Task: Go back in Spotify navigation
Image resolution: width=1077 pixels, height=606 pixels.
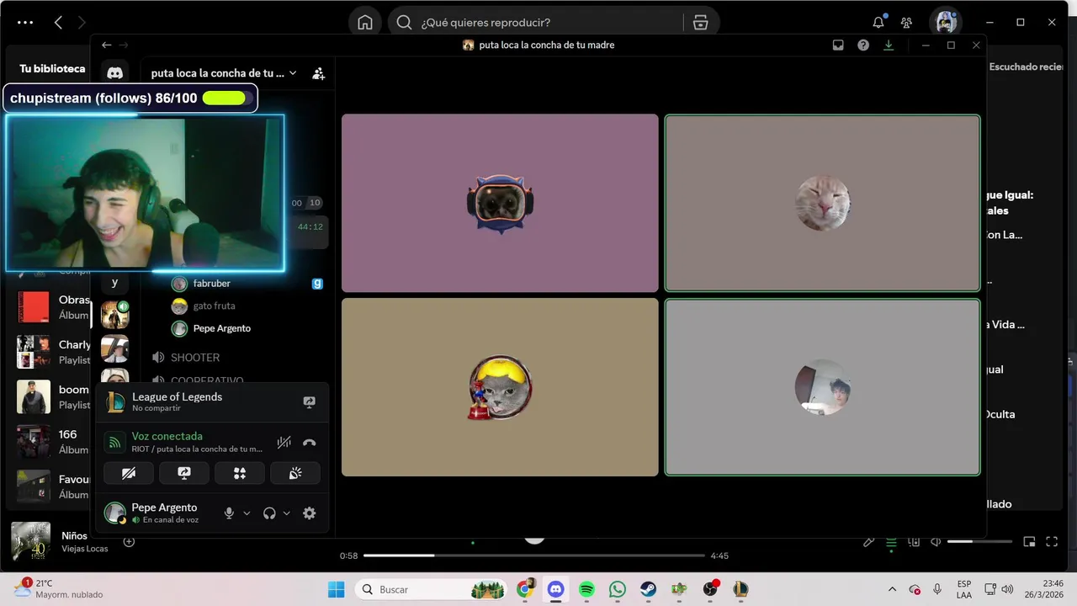Action: (58, 23)
